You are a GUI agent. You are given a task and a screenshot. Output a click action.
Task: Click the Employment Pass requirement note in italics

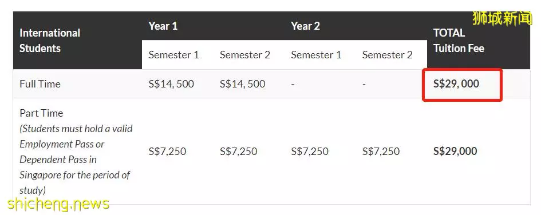[x=76, y=160]
